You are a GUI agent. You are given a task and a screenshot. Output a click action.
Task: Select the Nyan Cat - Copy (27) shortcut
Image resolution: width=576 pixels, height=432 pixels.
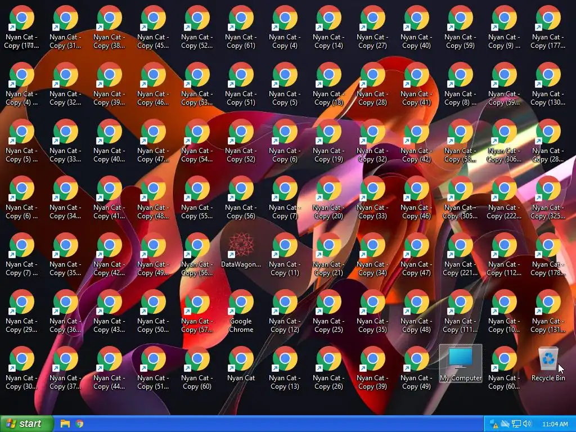click(372, 28)
